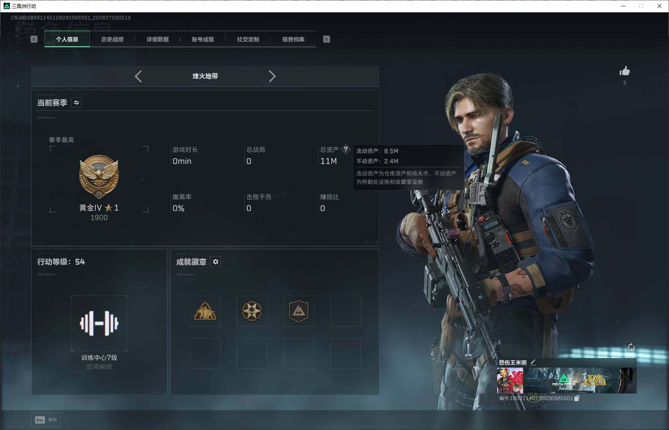Click the 总资产 question mark help icon

coord(346,149)
